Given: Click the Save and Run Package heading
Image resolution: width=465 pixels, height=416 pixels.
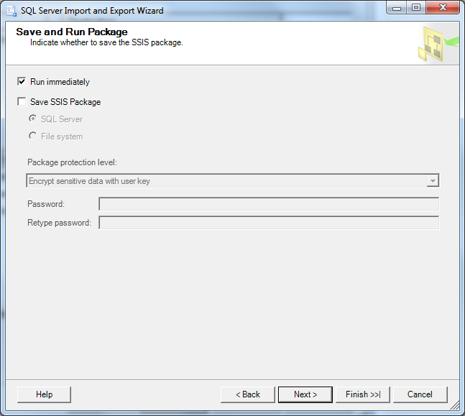Looking at the screenshot, I should click(72, 32).
